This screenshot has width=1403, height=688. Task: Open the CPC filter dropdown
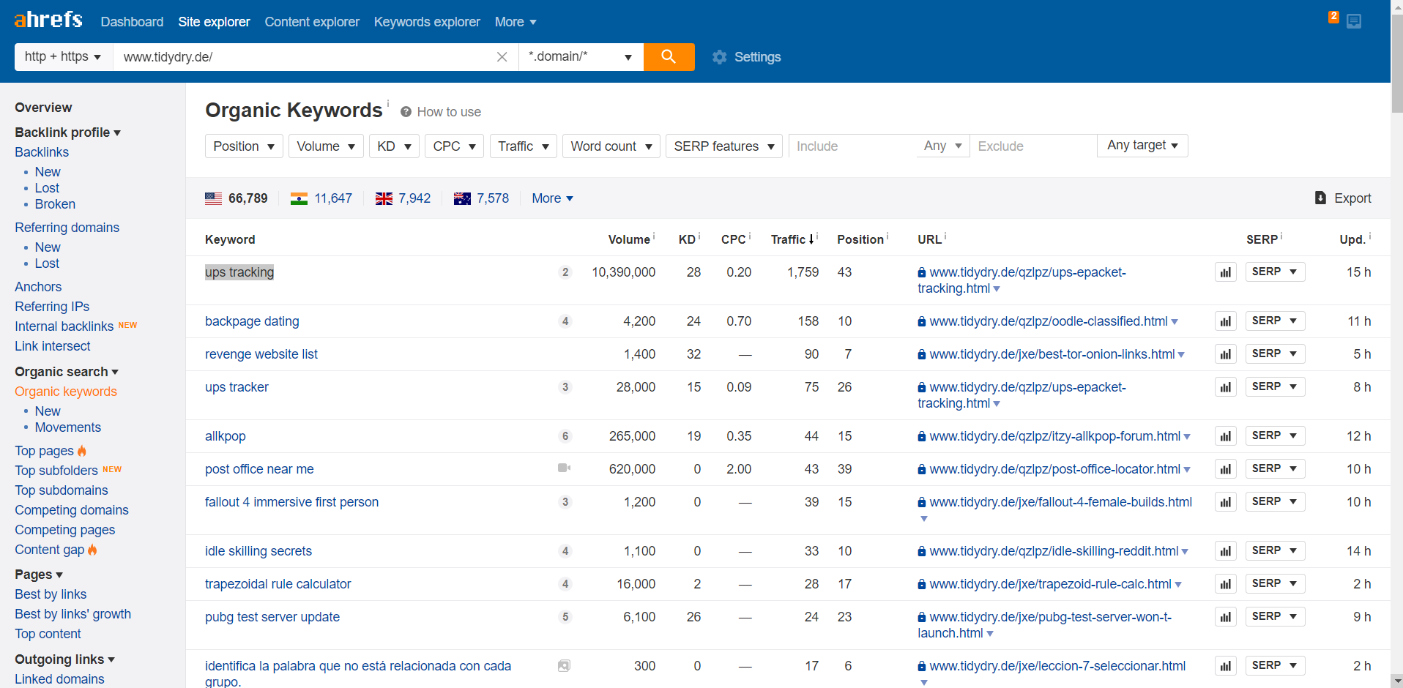tap(454, 146)
